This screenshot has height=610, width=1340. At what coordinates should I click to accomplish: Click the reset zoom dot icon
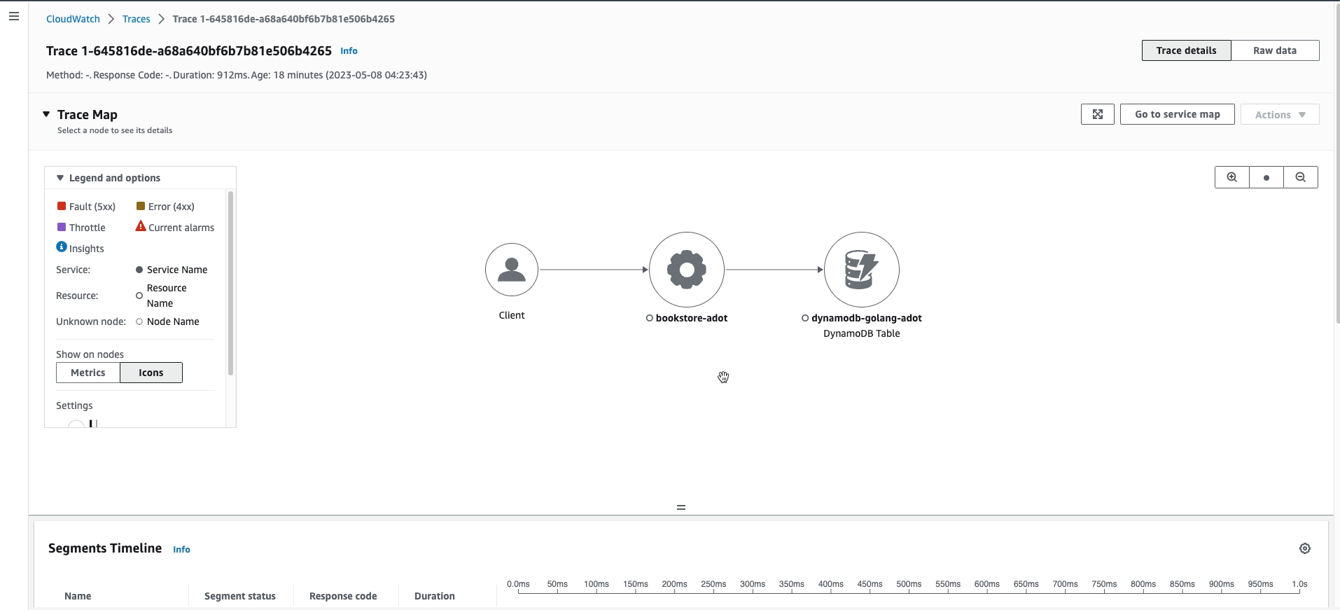[x=1266, y=177]
